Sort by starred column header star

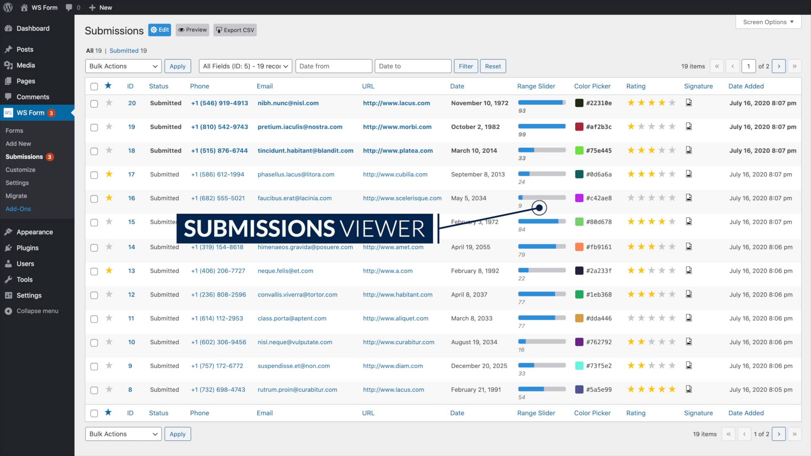point(108,86)
